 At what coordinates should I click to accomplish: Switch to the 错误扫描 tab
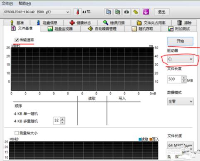click(x=114, y=23)
